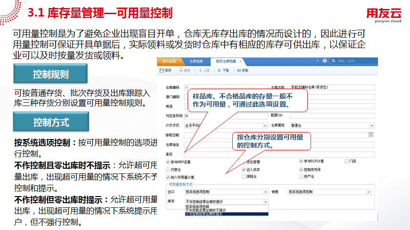Open the calendar picker for 停用日期
The image size is (410, 230).
371,135
